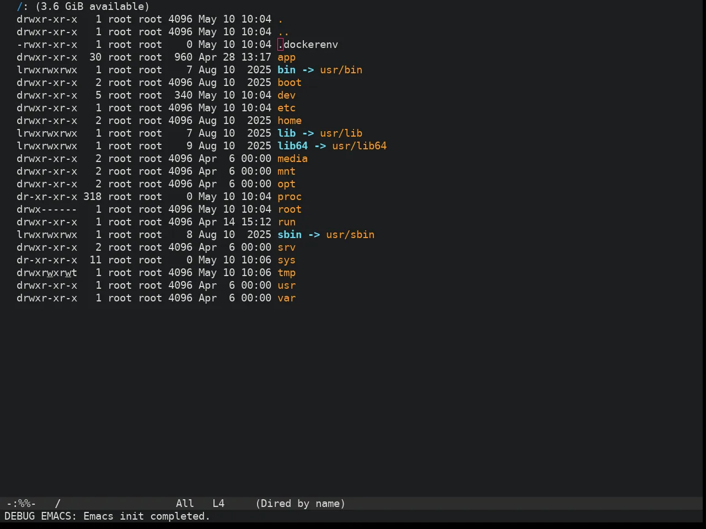Click the L4 line number indicator
706x529 pixels.
(218, 504)
